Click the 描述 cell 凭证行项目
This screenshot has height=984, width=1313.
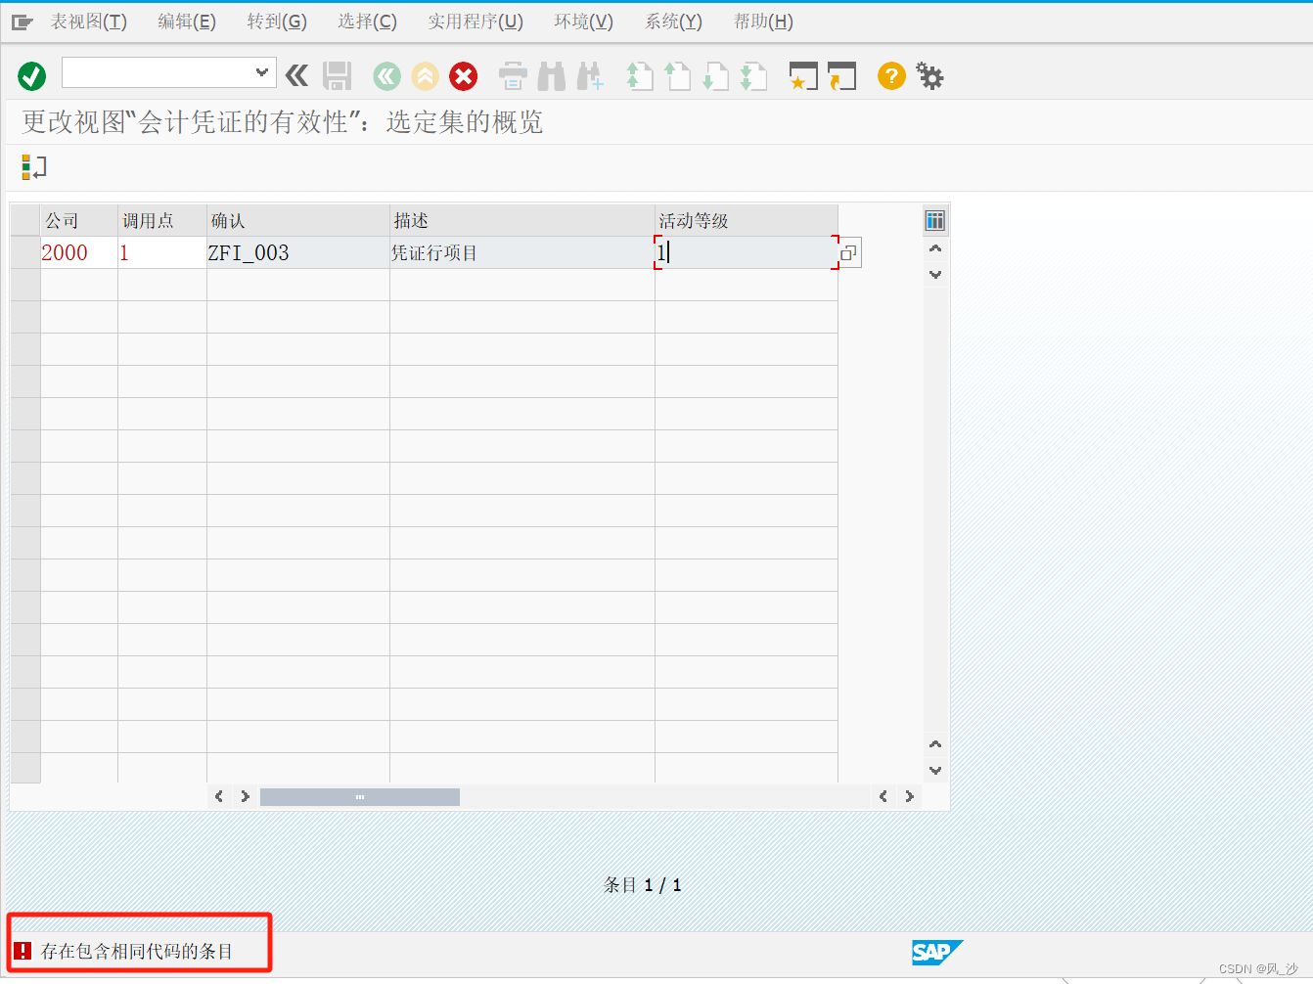[x=522, y=252]
